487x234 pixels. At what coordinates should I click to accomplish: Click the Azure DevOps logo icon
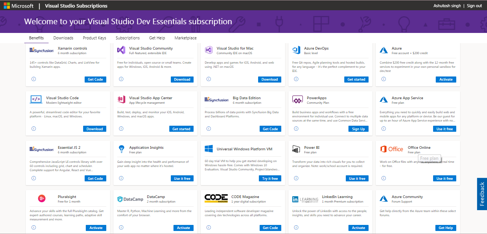click(x=296, y=50)
